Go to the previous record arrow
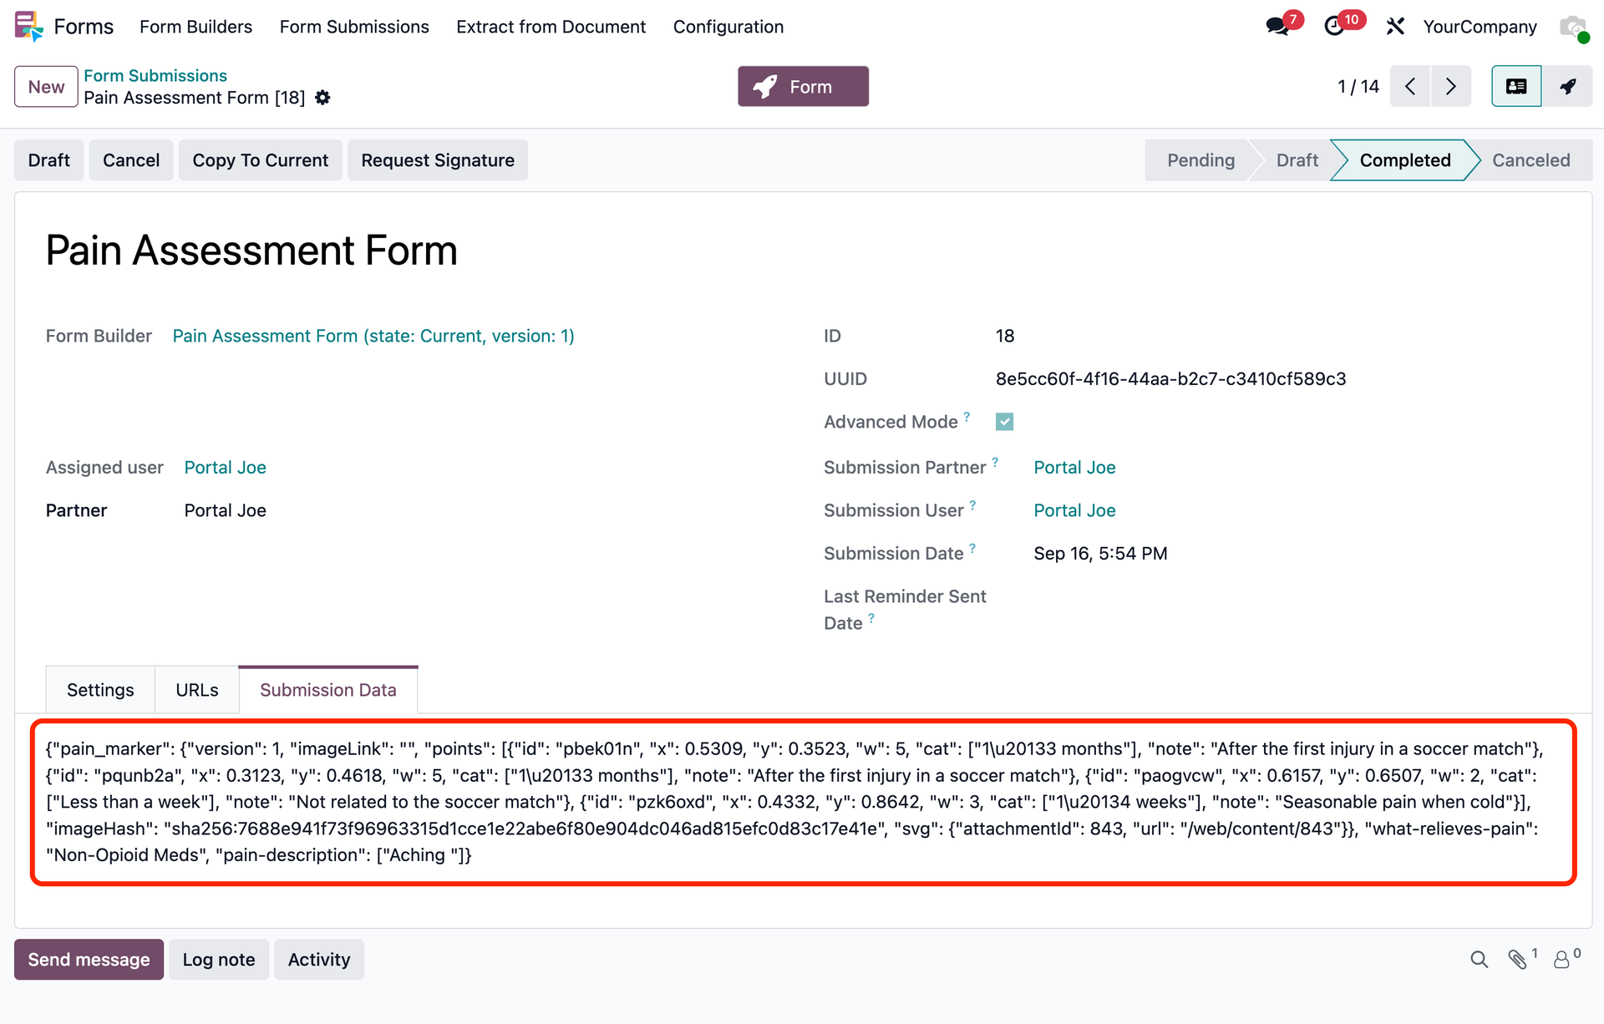The image size is (1604, 1024). point(1410,86)
